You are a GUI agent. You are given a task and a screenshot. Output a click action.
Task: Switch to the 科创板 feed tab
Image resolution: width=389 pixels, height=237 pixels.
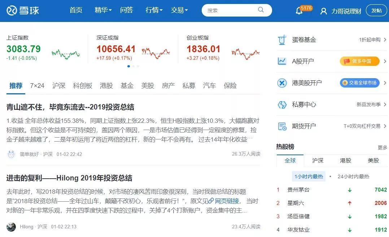[x=83, y=86]
